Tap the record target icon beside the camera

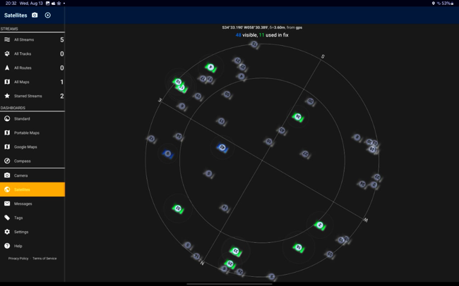(x=48, y=15)
